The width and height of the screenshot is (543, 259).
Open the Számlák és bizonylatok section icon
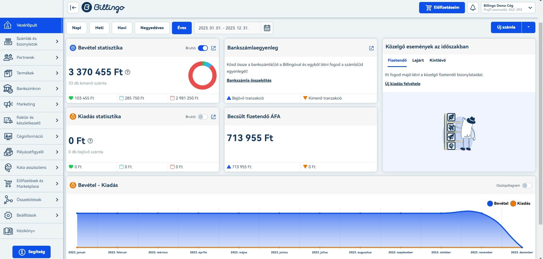click(x=8, y=42)
